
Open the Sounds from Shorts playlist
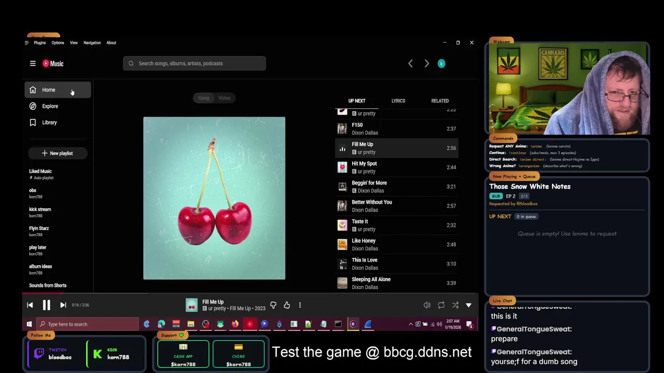tap(58, 285)
